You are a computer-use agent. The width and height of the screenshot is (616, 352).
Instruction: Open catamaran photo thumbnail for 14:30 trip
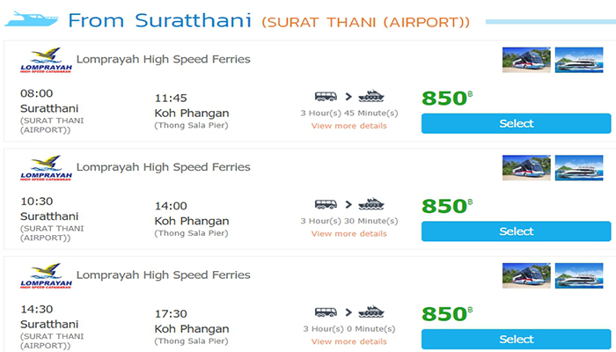[578, 276]
